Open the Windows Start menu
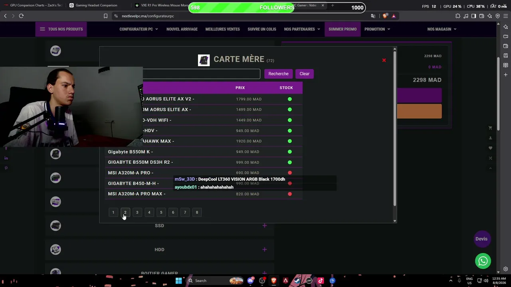511x287 pixels. pyautogui.click(x=178, y=281)
